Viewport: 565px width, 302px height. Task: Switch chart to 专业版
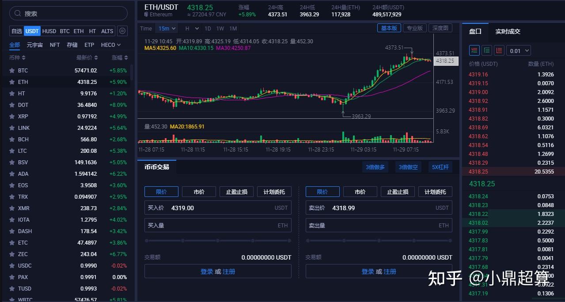tap(414, 28)
